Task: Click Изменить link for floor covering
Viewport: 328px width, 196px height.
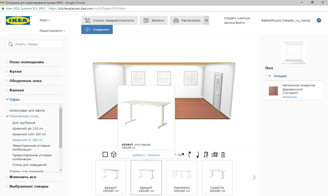Action: (x=290, y=97)
